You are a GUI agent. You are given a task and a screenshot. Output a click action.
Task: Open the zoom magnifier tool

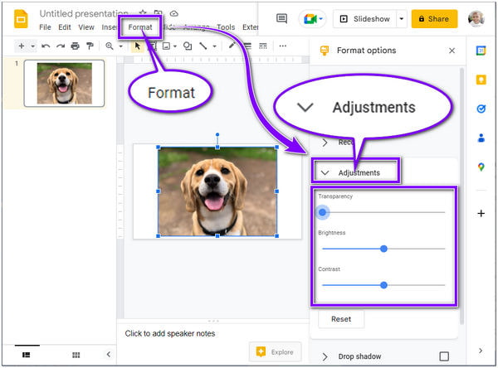[x=110, y=46]
